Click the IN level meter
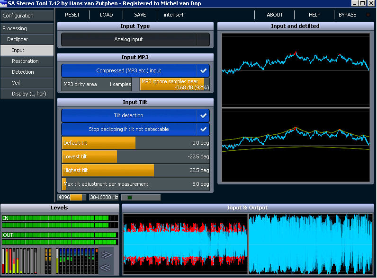The width and height of the screenshot is (377, 278). pyautogui.click(x=60, y=221)
